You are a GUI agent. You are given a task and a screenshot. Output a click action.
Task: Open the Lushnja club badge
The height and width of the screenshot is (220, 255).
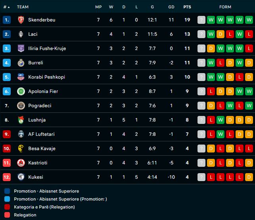click(x=21, y=120)
